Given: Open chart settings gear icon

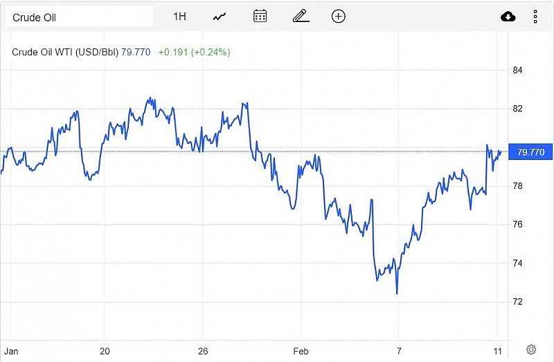Looking at the screenshot, I should (531, 349).
